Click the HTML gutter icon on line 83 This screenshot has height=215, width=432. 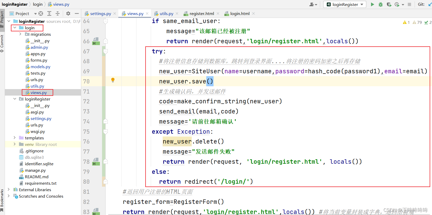tap(96, 212)
